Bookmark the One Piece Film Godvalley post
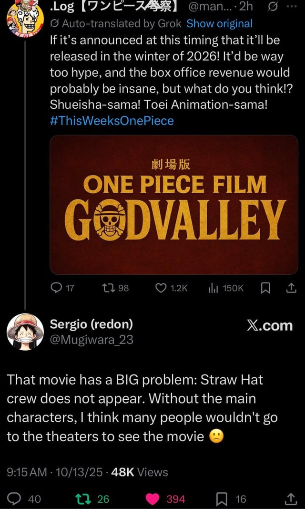305x509 pixels. tap(266, 288)
